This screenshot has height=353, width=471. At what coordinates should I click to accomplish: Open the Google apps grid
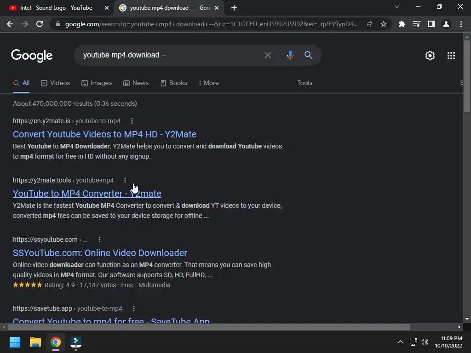[x=451, y=56]
